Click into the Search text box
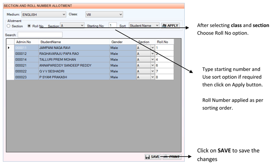The height and width of the screenshot is (165, 272). pyautogui.click(x=40, y=35)
